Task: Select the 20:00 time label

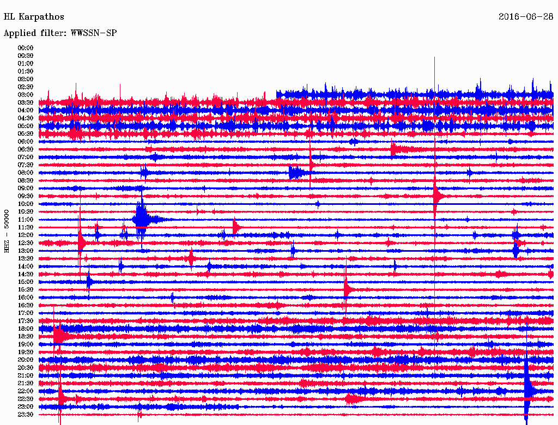Action: pyautogui.click(x=25, y=360)
